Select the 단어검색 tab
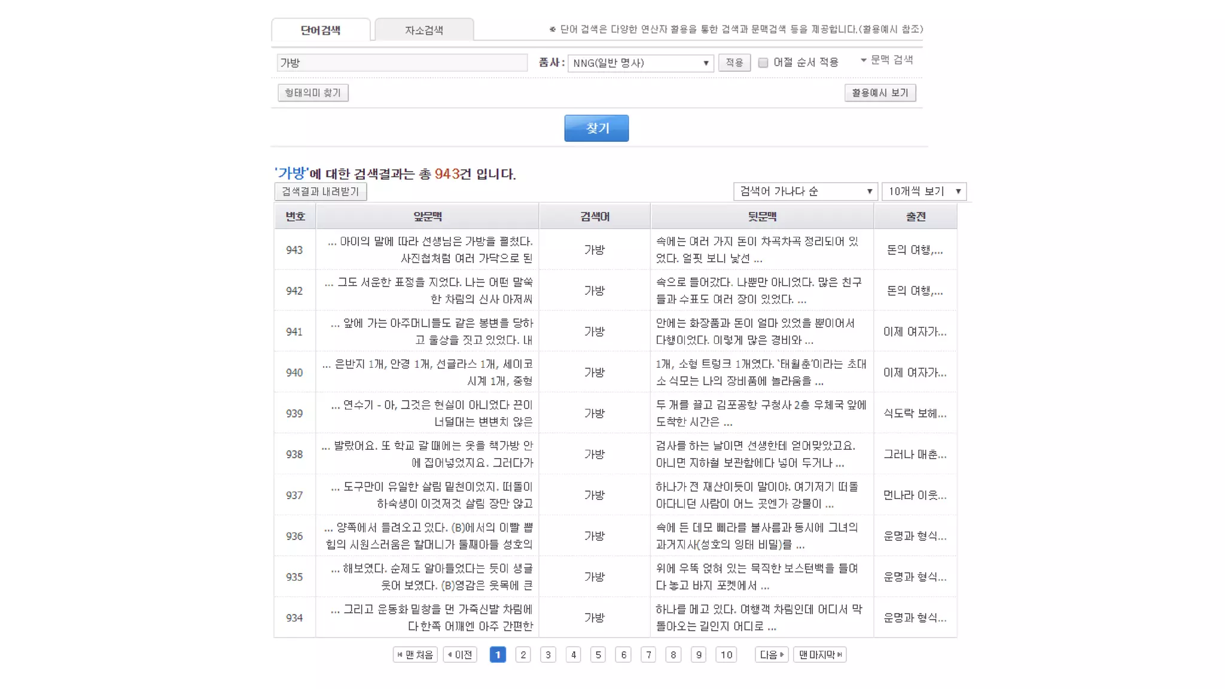The height and width of the screenshot is (689, 1225). [x=321, y=30]
